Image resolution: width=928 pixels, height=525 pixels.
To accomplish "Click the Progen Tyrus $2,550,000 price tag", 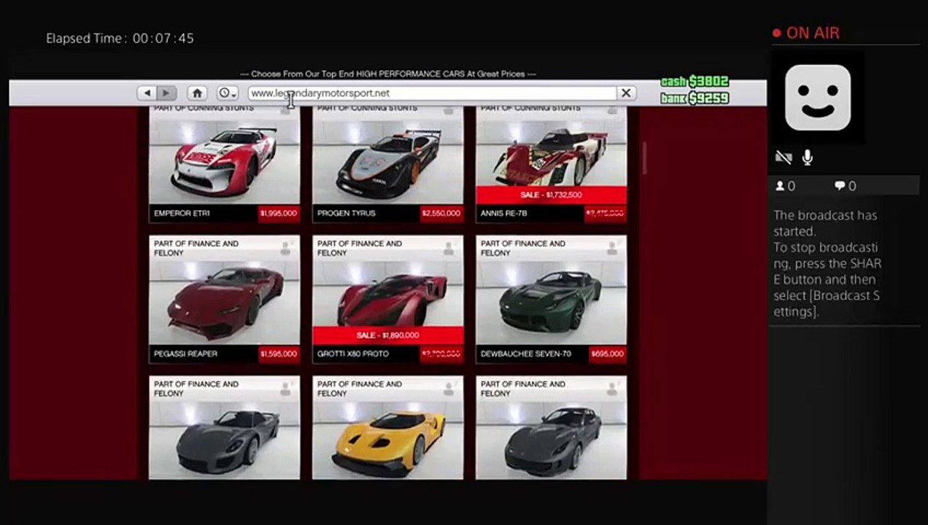I will 442,214.
